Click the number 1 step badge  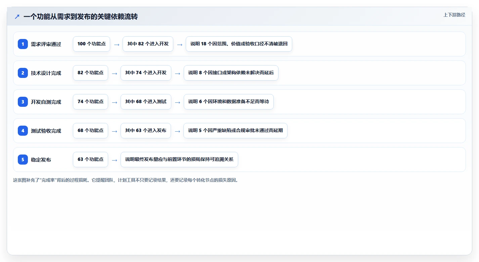coord(23,44)
